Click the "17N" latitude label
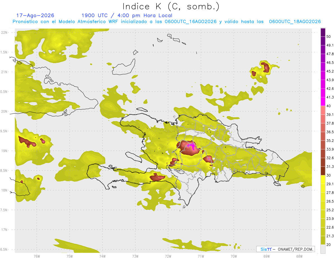 pos(4,230)
